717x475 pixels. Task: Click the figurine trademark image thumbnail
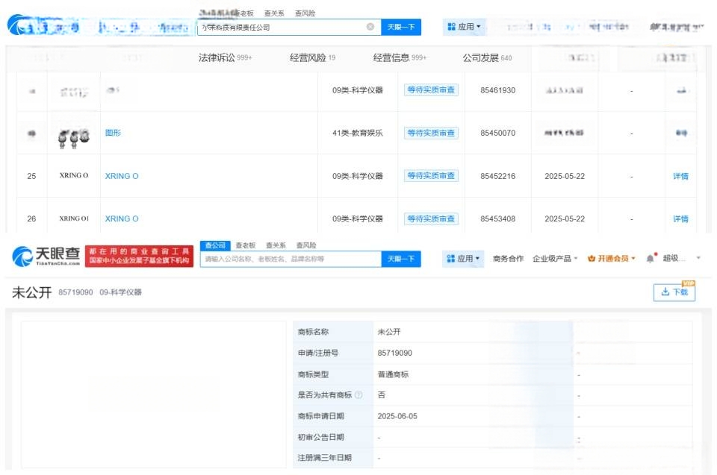(74, 138)
